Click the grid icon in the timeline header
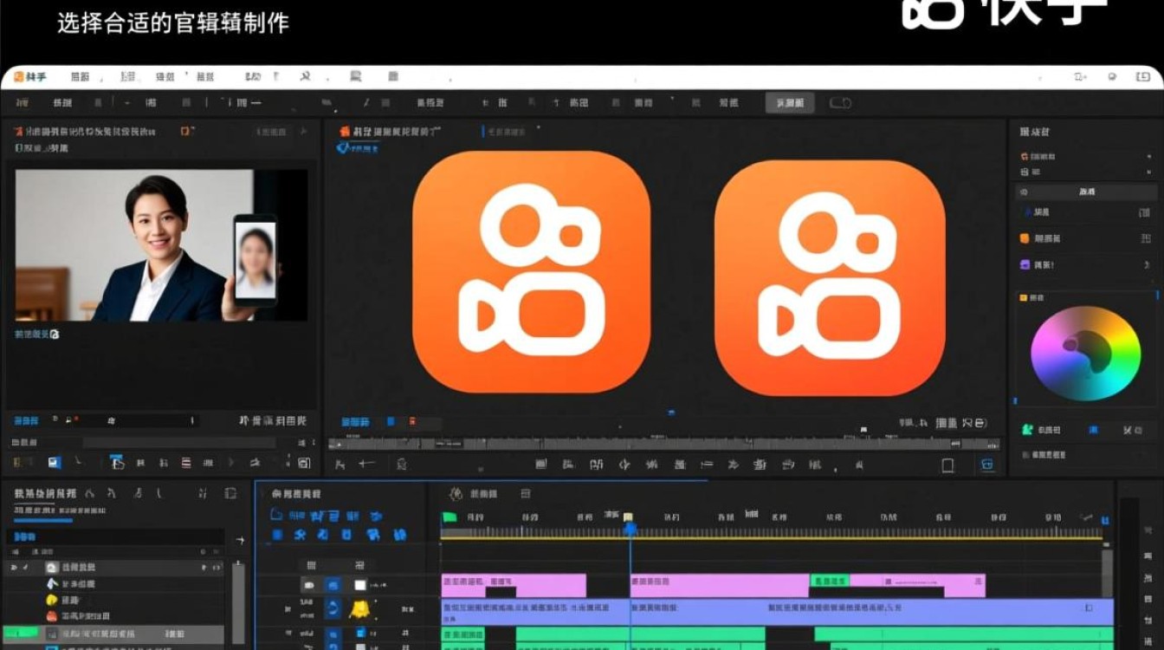 [x=525, y=494]
